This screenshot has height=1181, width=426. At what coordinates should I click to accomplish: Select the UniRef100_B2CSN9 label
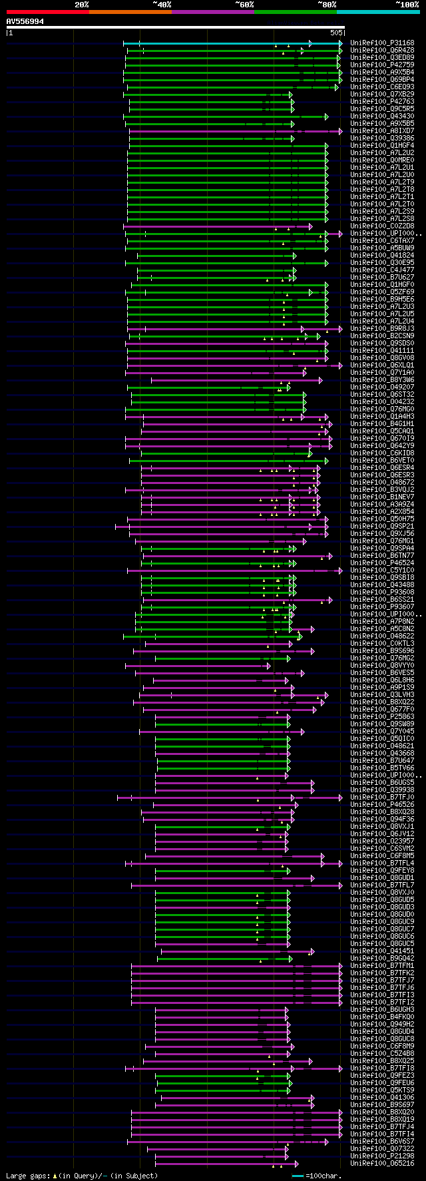pyautogui.click(x=382, y=336)
